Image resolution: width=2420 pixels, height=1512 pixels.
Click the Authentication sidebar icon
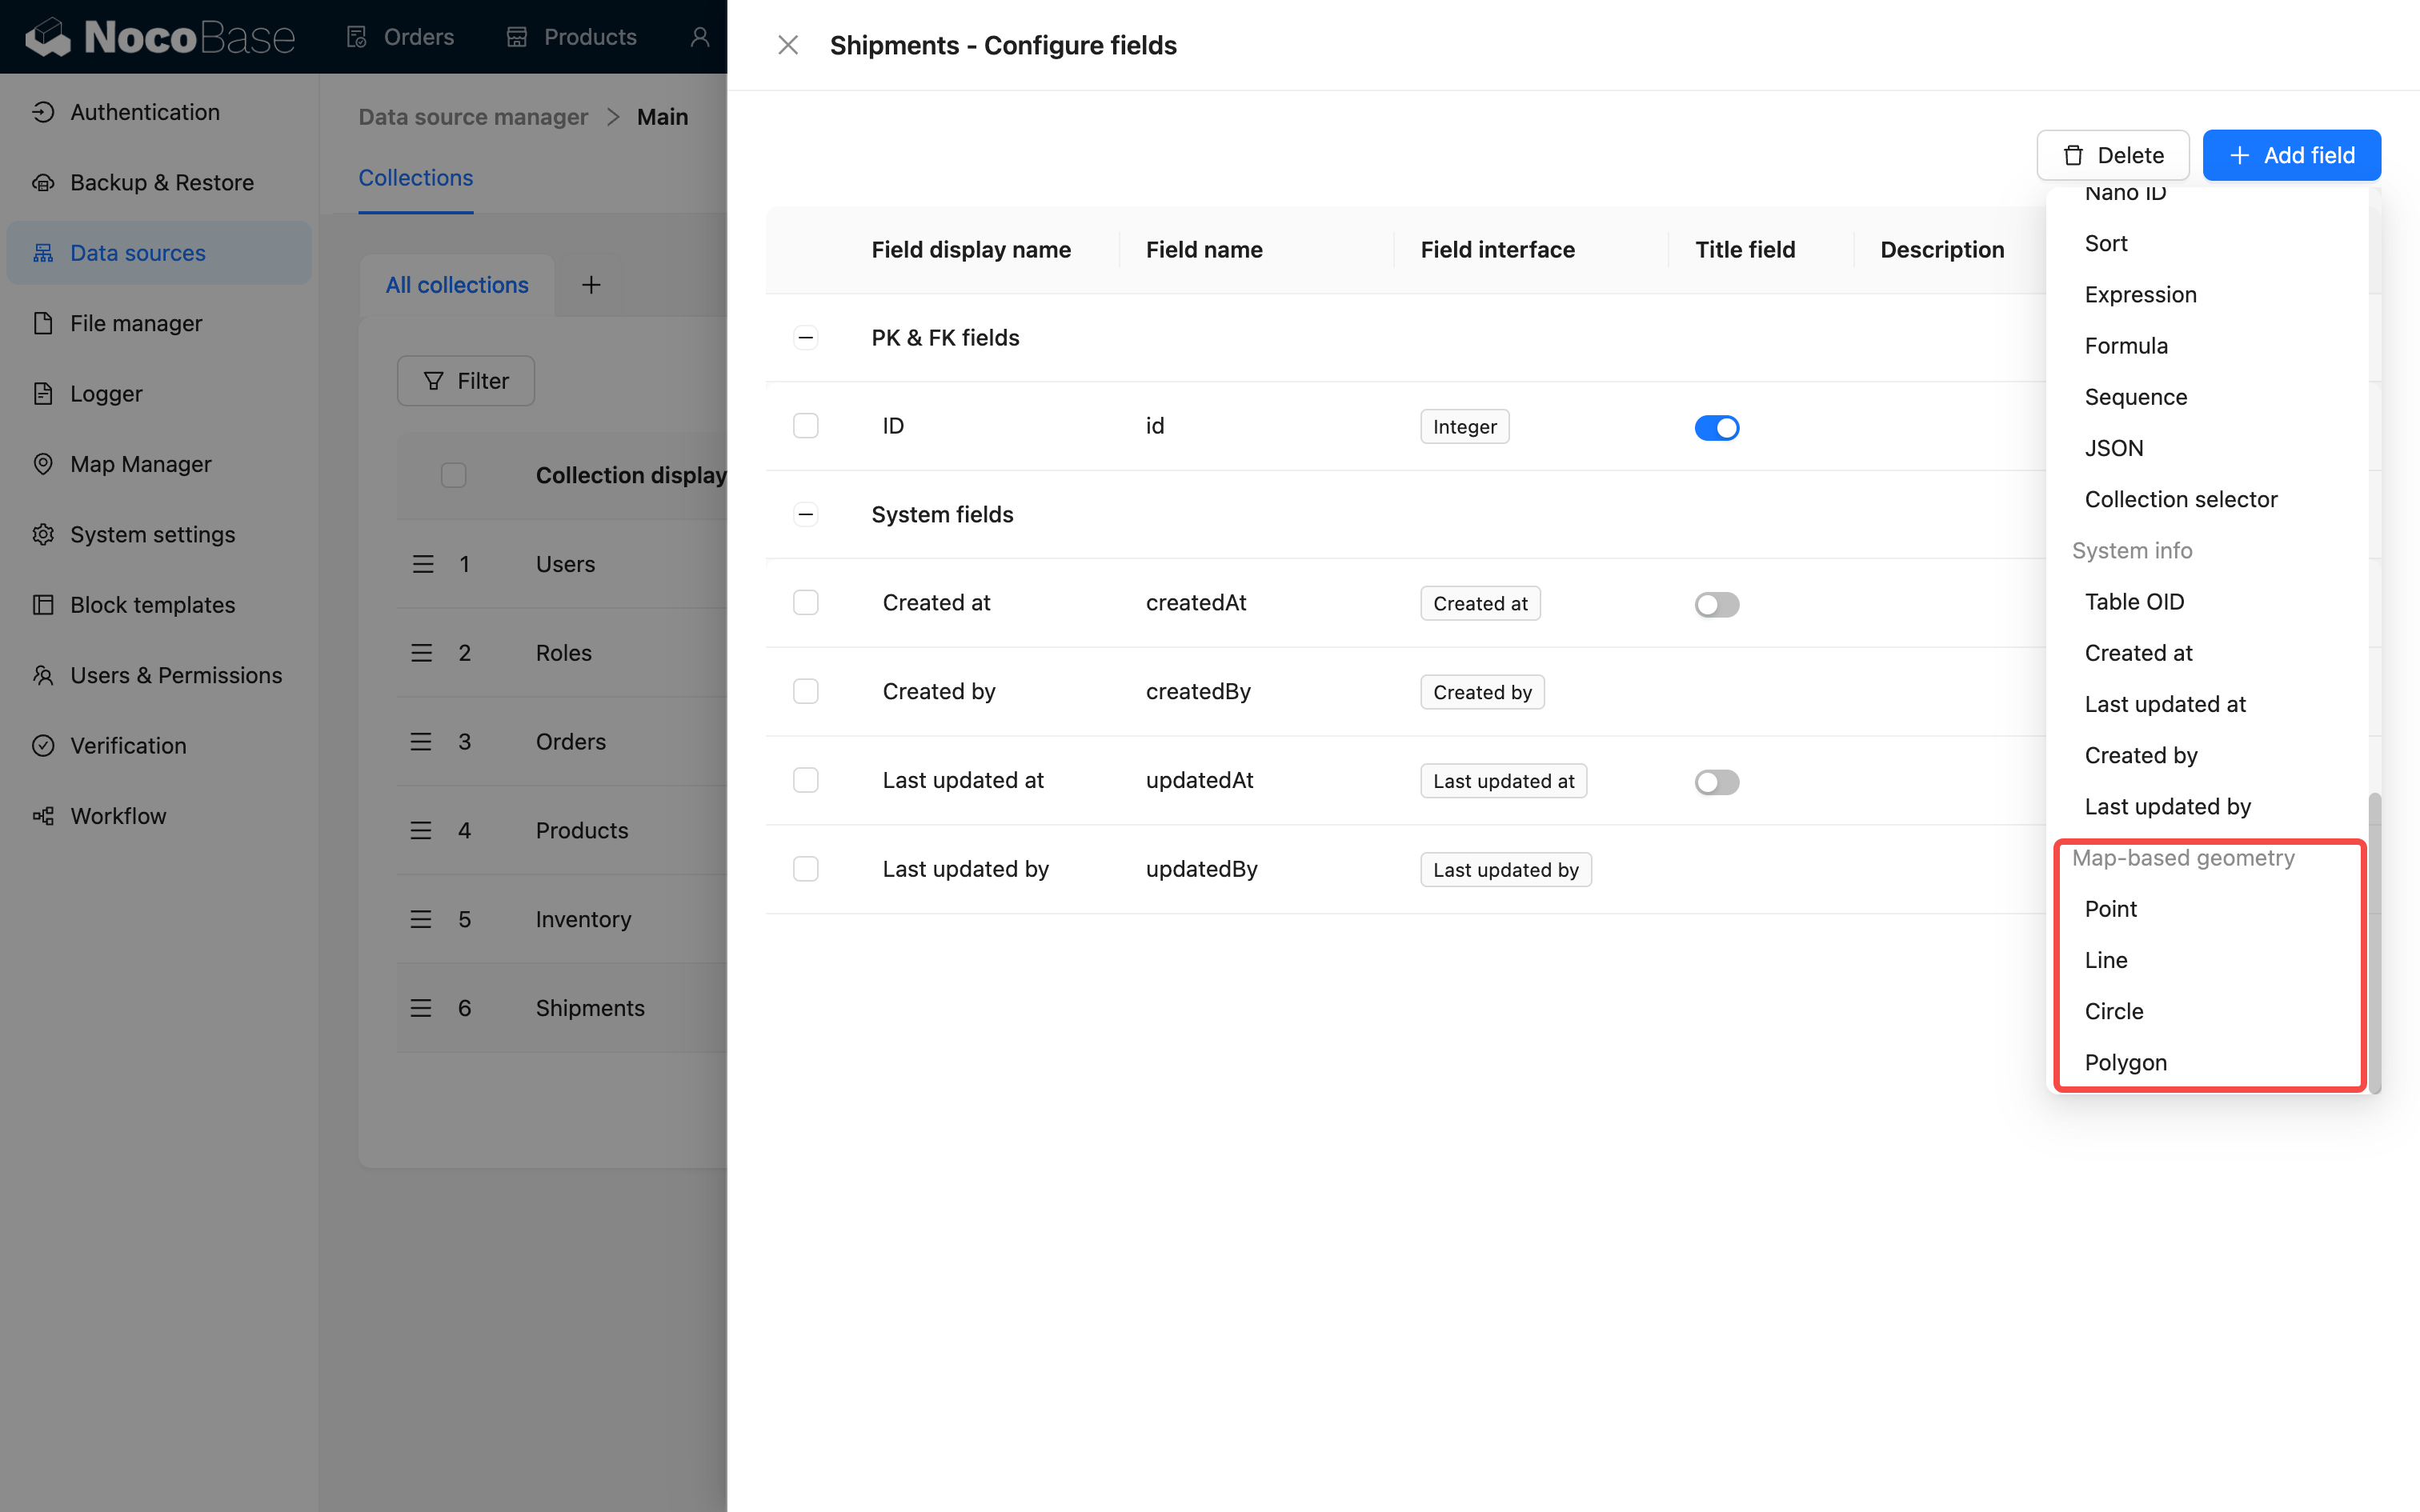click(x=43, y=112)
